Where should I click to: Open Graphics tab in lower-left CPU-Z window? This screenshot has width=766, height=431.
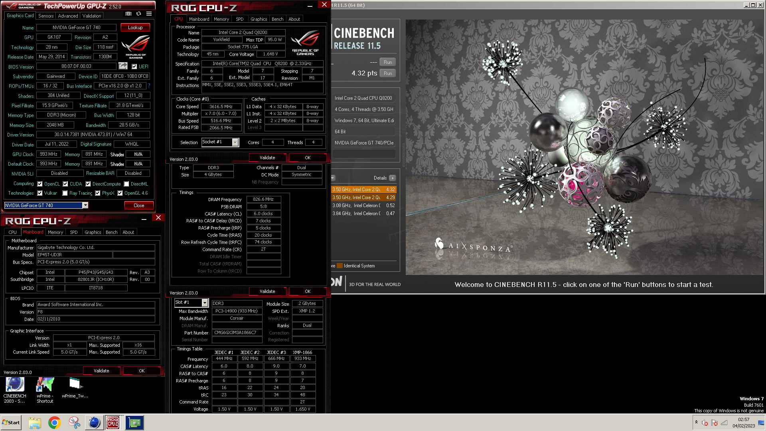[93, 232]
